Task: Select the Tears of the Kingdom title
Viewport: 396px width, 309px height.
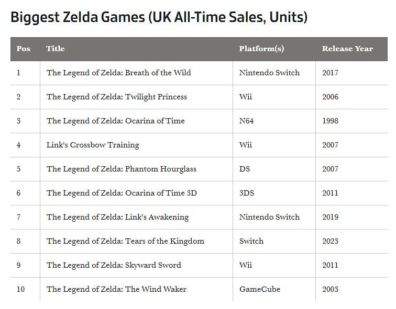Action: [125, 241]
